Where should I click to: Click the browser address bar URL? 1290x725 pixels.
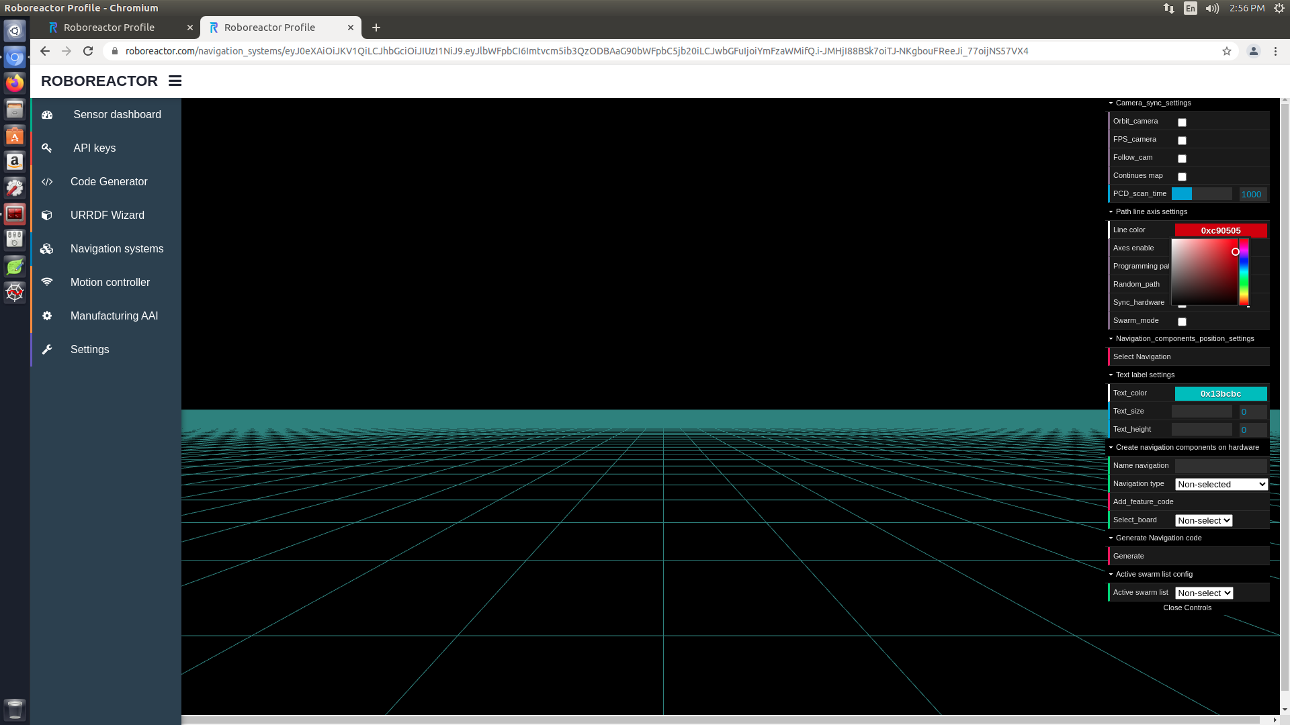576,51
